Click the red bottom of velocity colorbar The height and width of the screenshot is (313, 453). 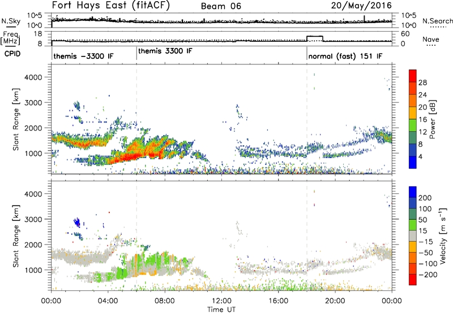click(413, 280)
